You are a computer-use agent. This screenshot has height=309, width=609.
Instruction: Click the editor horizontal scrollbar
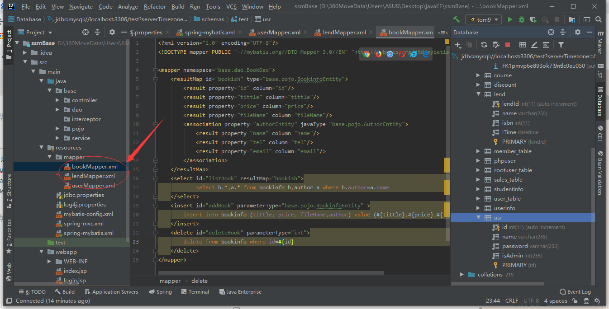click(x=271, y=273)
